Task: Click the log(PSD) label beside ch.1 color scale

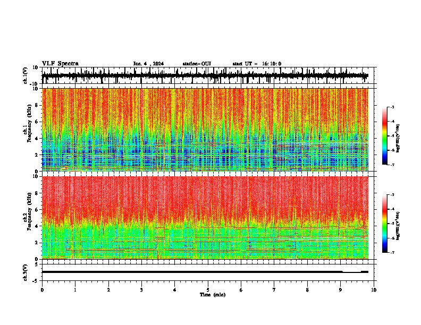Action: pyautogui.click(x=398, y=138)
